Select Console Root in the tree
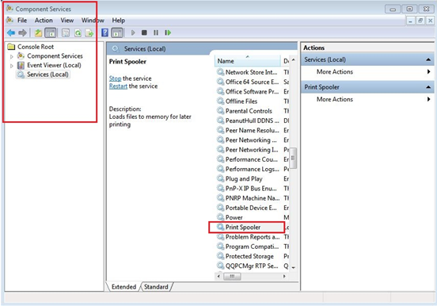This screenshot has height=306, width=437. (36, 47)
